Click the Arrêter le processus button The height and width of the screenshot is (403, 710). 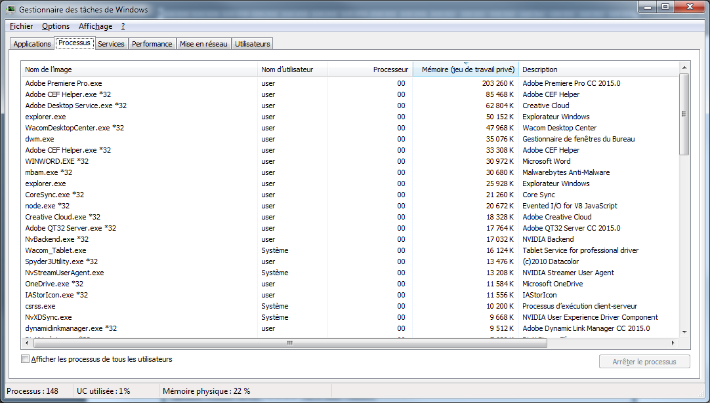click(x=644, y=361)
